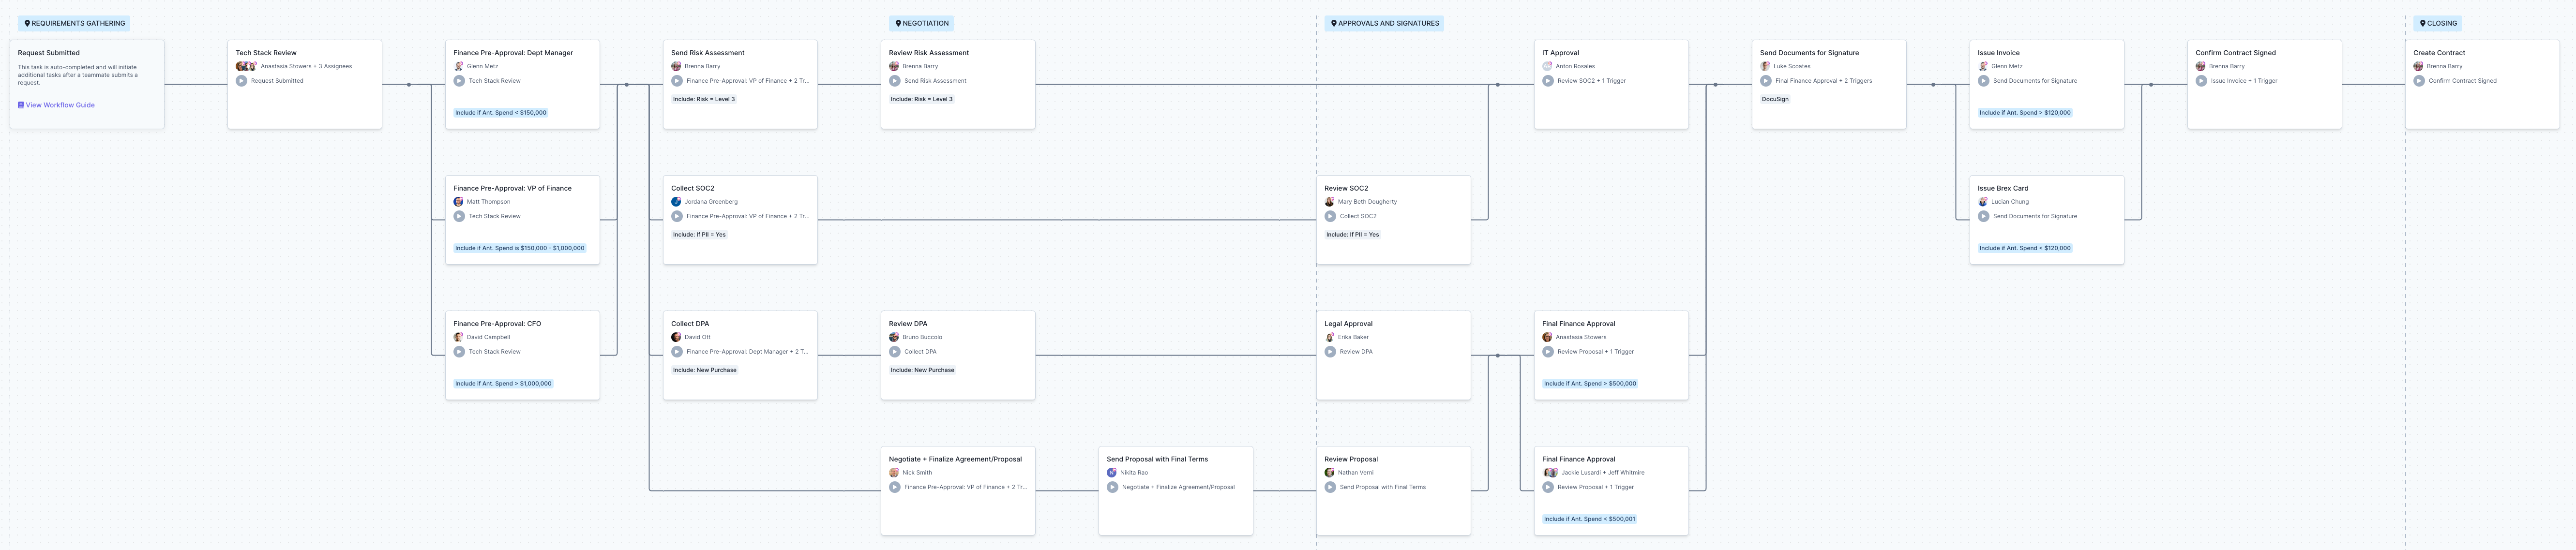Image resolution: width=2576 pixels, height=550 pixels.
Task: Click the Approvals and Signatures stage marker
Action: click(1384, 23)
